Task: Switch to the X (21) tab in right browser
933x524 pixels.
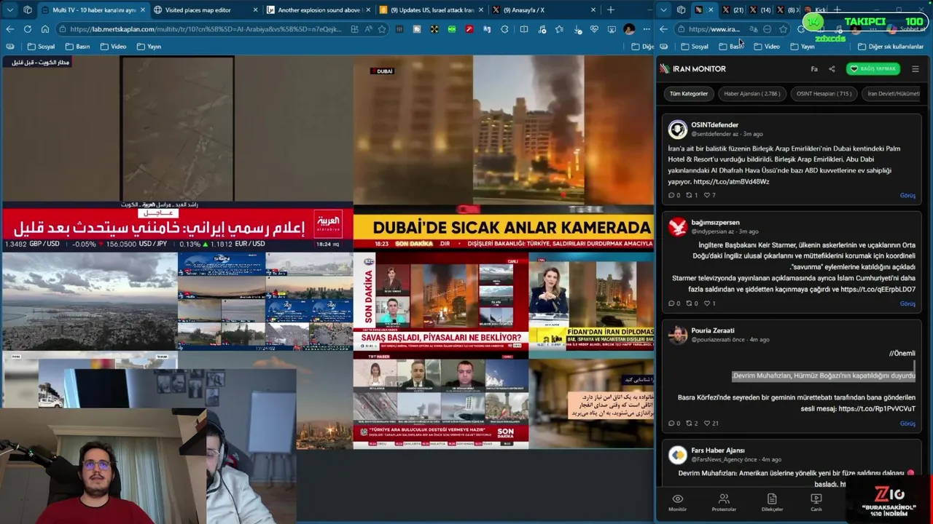Action: pos(733,10)
